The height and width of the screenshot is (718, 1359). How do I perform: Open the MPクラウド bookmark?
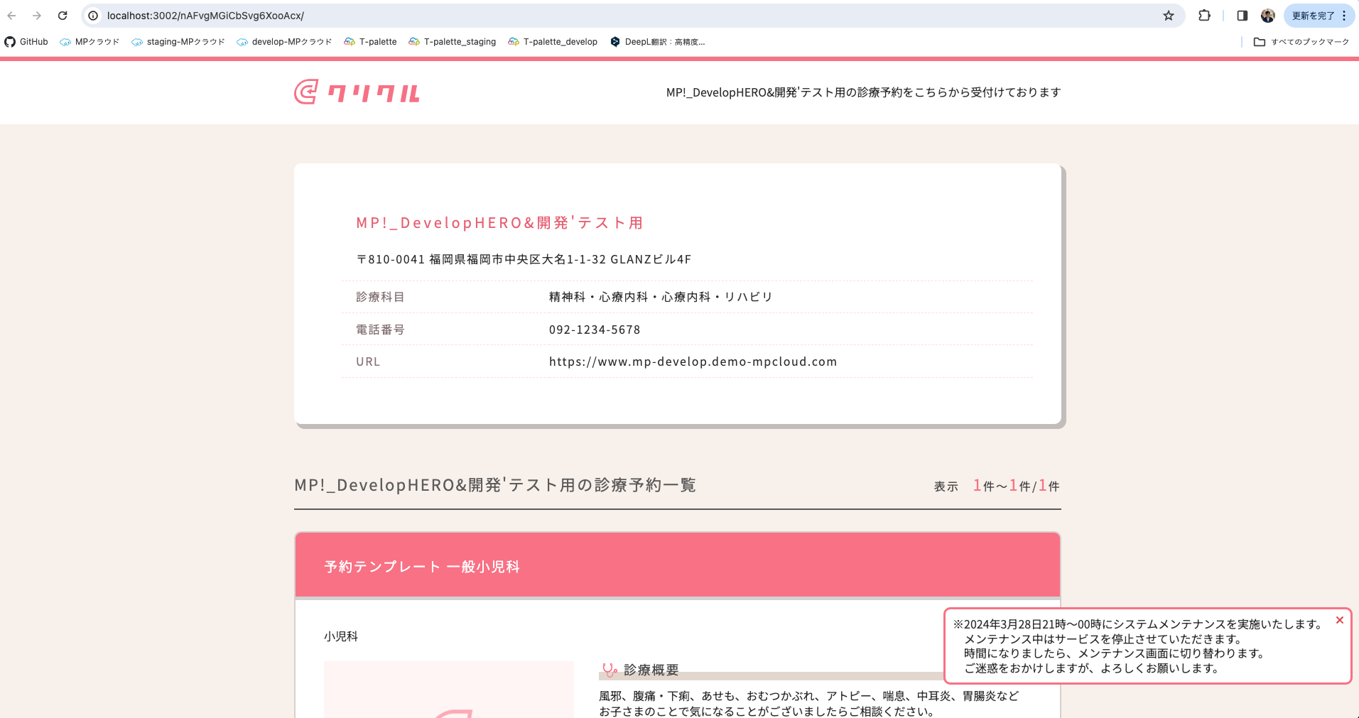[90, 42]
